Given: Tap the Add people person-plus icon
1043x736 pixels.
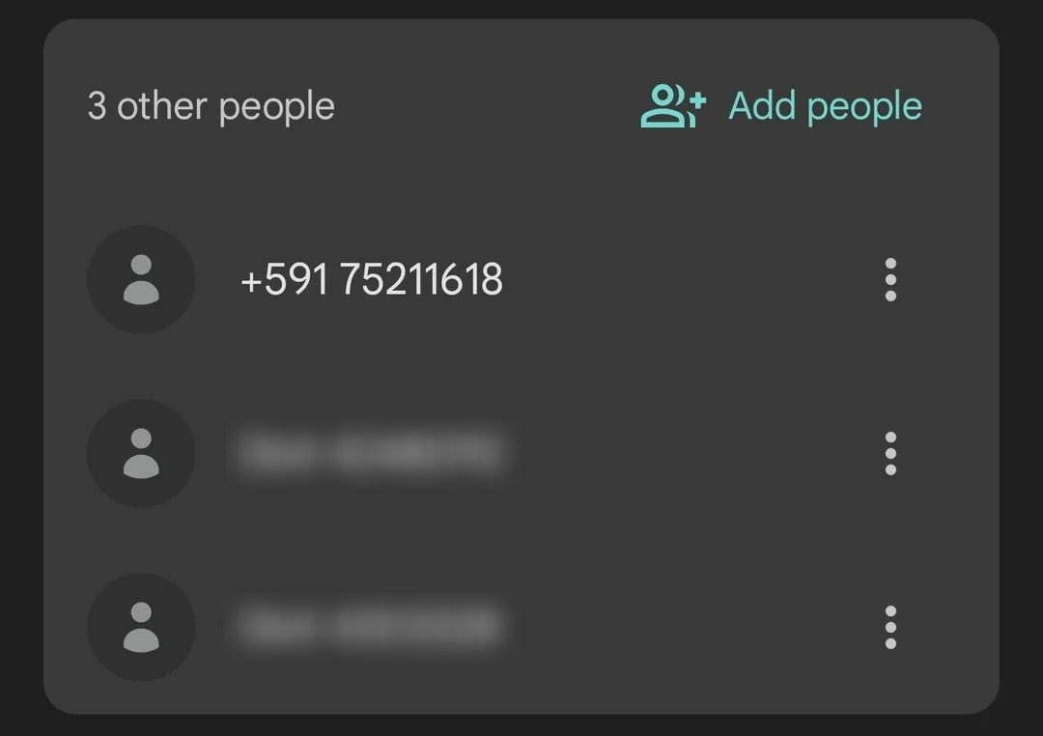Looking at the screenshot, I should pos(672,106).
